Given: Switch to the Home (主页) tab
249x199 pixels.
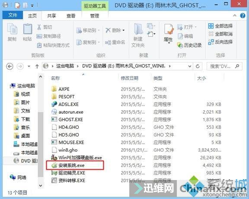Looking at the screenshot, I should (x=32, y=16).
